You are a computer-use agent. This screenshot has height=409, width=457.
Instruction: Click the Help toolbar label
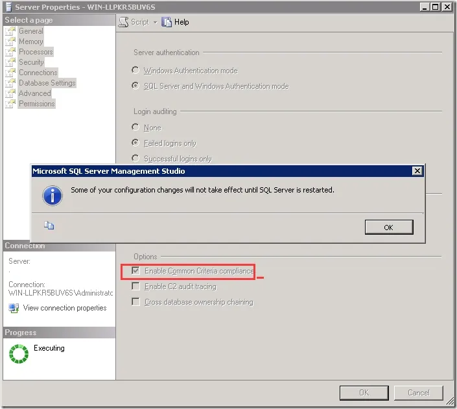click(182, 22)
